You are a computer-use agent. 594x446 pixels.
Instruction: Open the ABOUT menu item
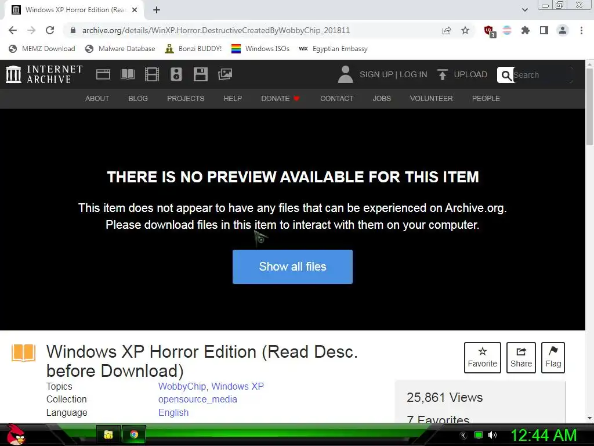(97, 99)
